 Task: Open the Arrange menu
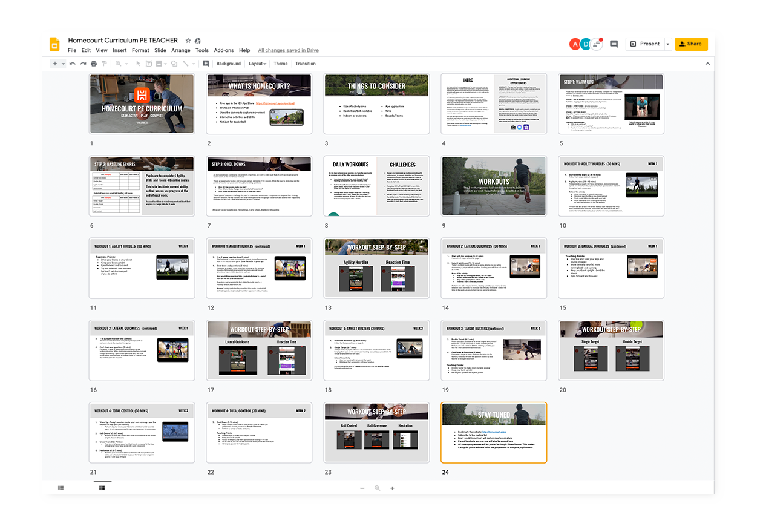(x=180, y=50)
